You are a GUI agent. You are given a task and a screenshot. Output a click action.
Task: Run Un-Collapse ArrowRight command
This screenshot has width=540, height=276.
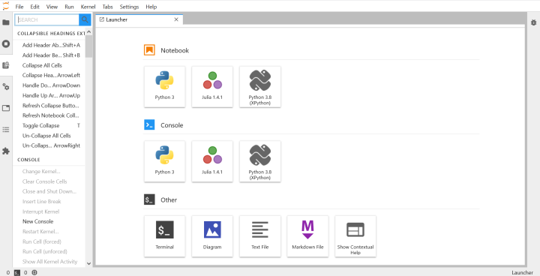click(x=51, y=145)
